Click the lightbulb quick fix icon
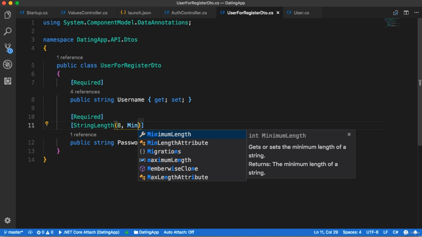 pyautogui.click(x=47, y=124)
